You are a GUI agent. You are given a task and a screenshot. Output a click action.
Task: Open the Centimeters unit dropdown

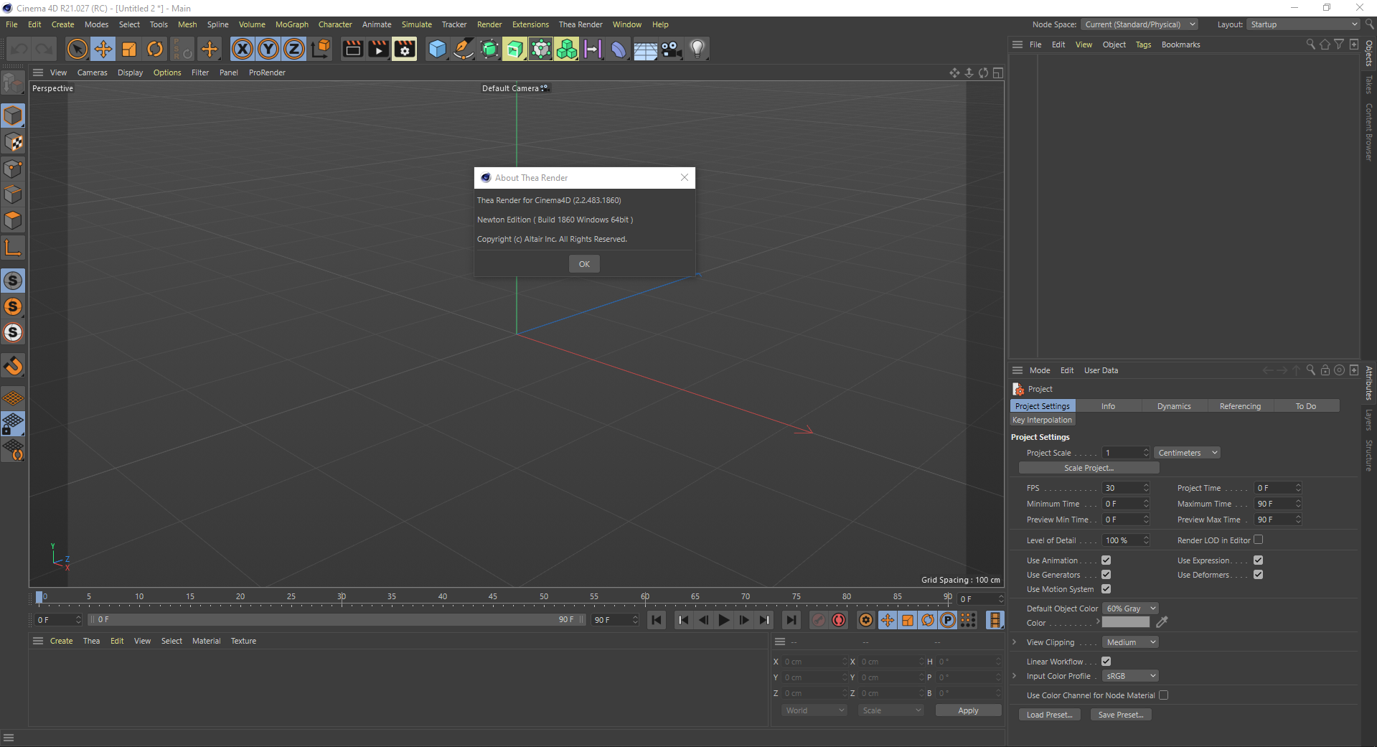(1187, 453)
